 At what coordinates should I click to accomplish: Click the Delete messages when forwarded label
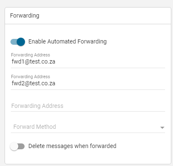click(x=72, y=146)
